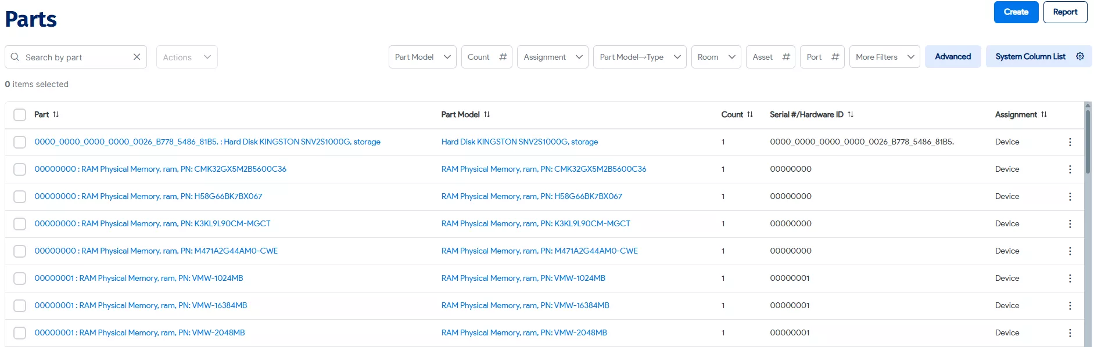The width and height of the screenshot is (1094, 347).
Task: Click the gear icon in System Column List
Action: click(1079, 57)
